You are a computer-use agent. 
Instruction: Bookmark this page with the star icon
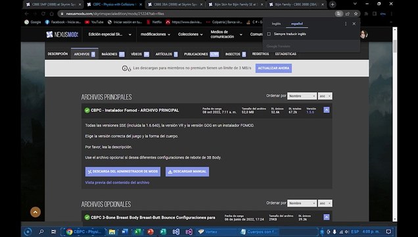click(356, 14)
